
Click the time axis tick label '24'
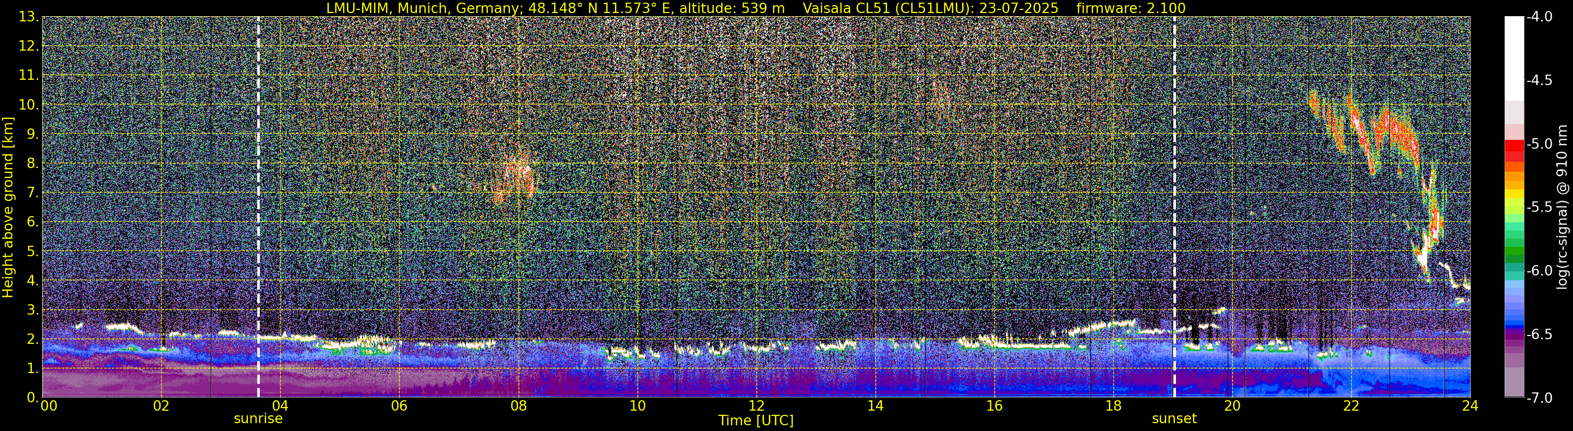pos(1470,406)
